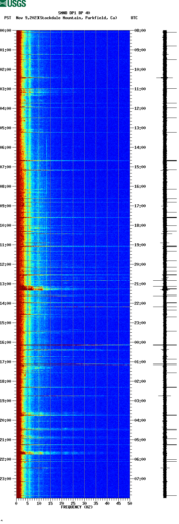Click the 05:00 PST time label
Image resolution: width=179 pixels, height=524 pixels.
[x=6, y=128]
